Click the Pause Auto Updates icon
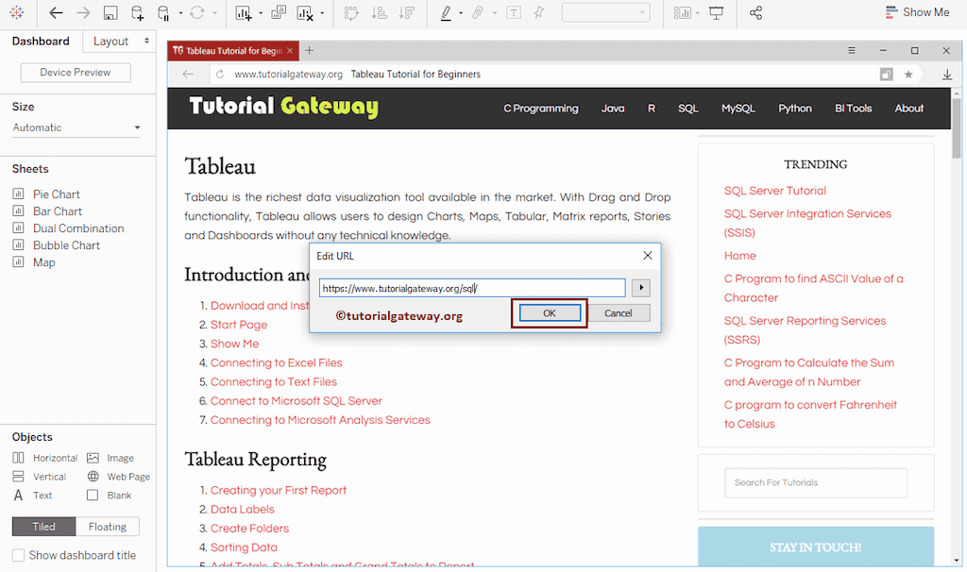Viewport: 967px width, 572px height. (163, 13)
